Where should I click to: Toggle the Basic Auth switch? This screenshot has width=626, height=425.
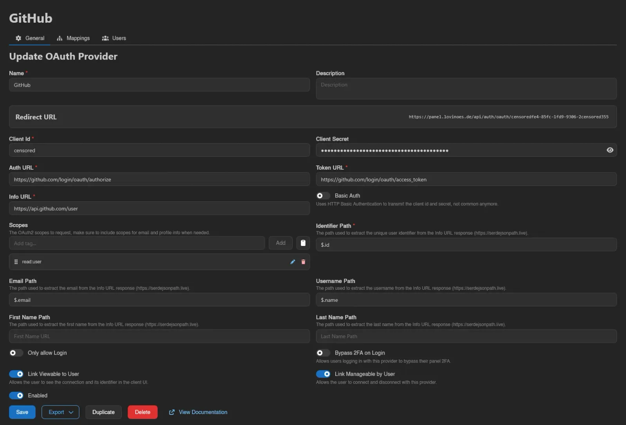323,195
